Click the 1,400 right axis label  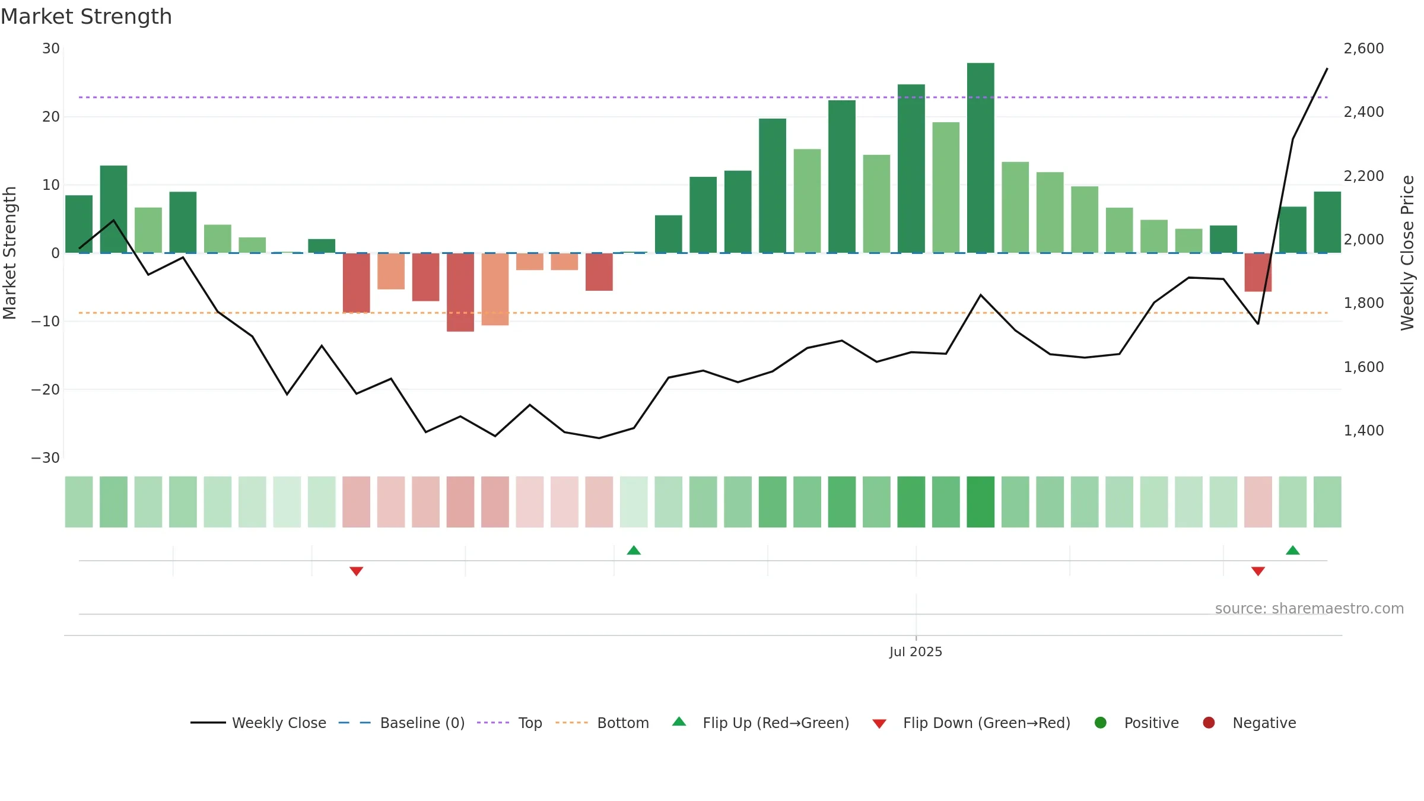click(x=1363, y=430)
